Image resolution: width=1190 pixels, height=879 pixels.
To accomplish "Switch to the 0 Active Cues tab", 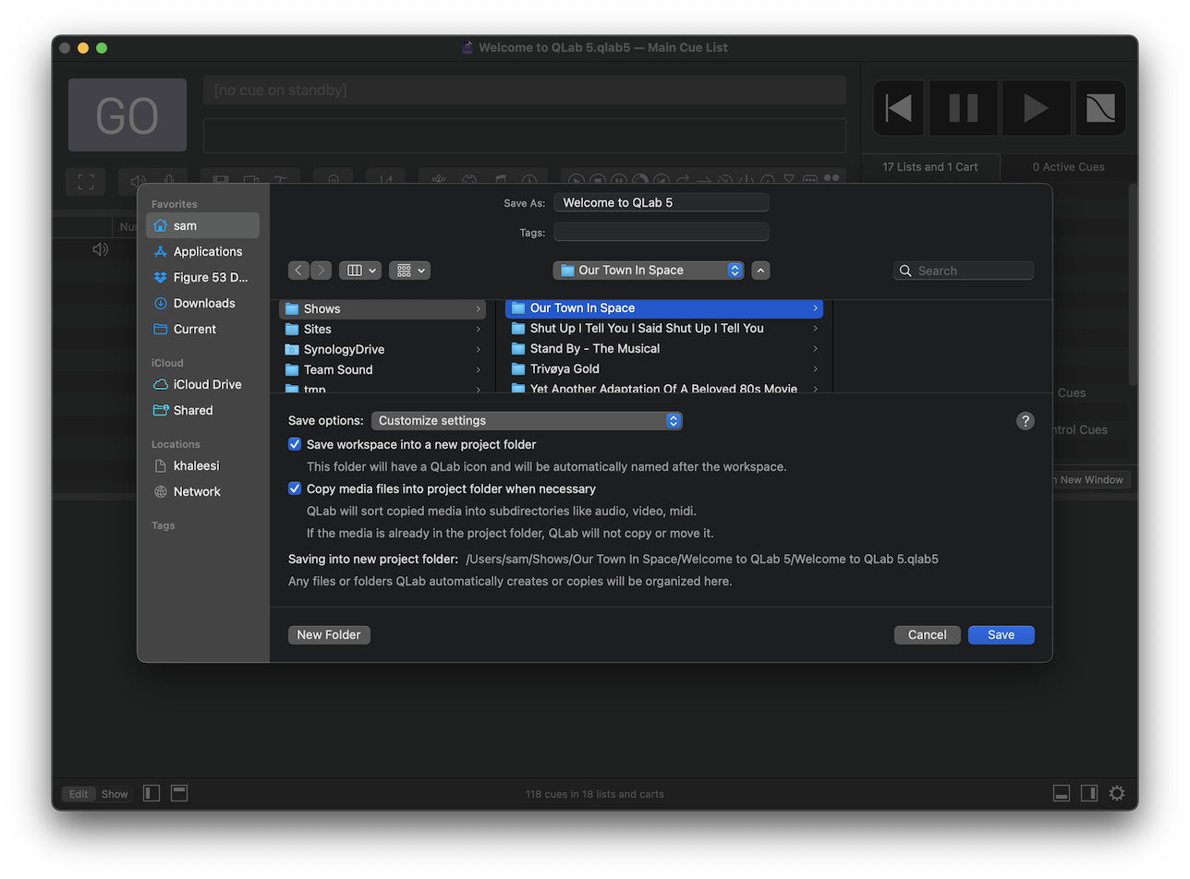I will click(x=1068, y=166).
